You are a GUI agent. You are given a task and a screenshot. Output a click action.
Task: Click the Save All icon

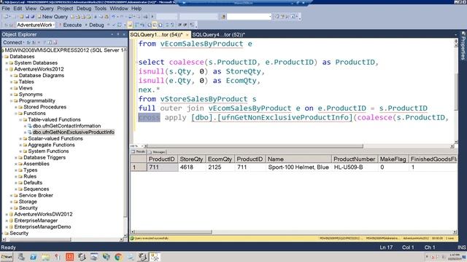(32, 17)
